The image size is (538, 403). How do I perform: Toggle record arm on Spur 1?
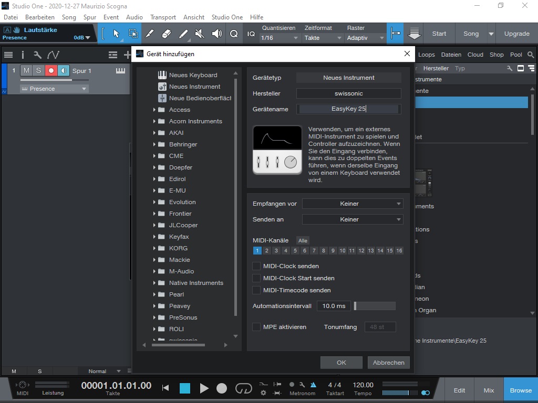click(51, 71)
